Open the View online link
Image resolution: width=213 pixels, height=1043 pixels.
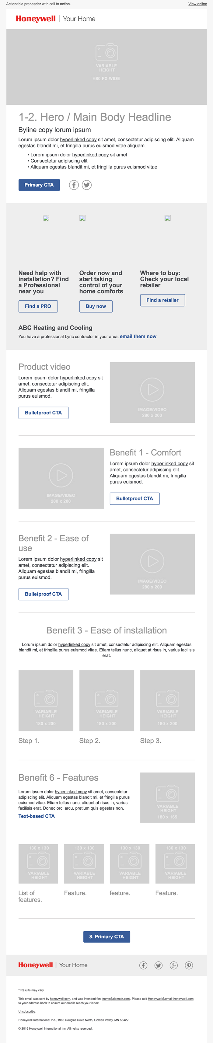point(197,4)
